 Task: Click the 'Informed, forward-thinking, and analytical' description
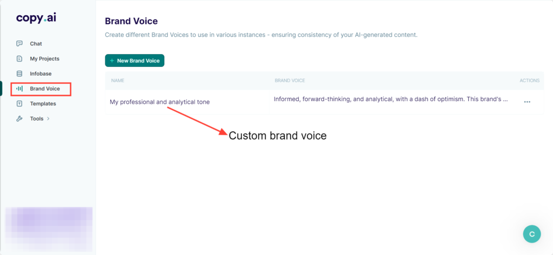coord(391,99)
